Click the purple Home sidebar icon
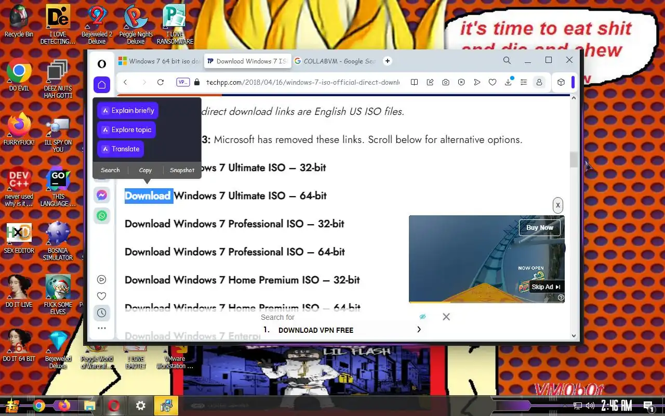 click(102, 84)
